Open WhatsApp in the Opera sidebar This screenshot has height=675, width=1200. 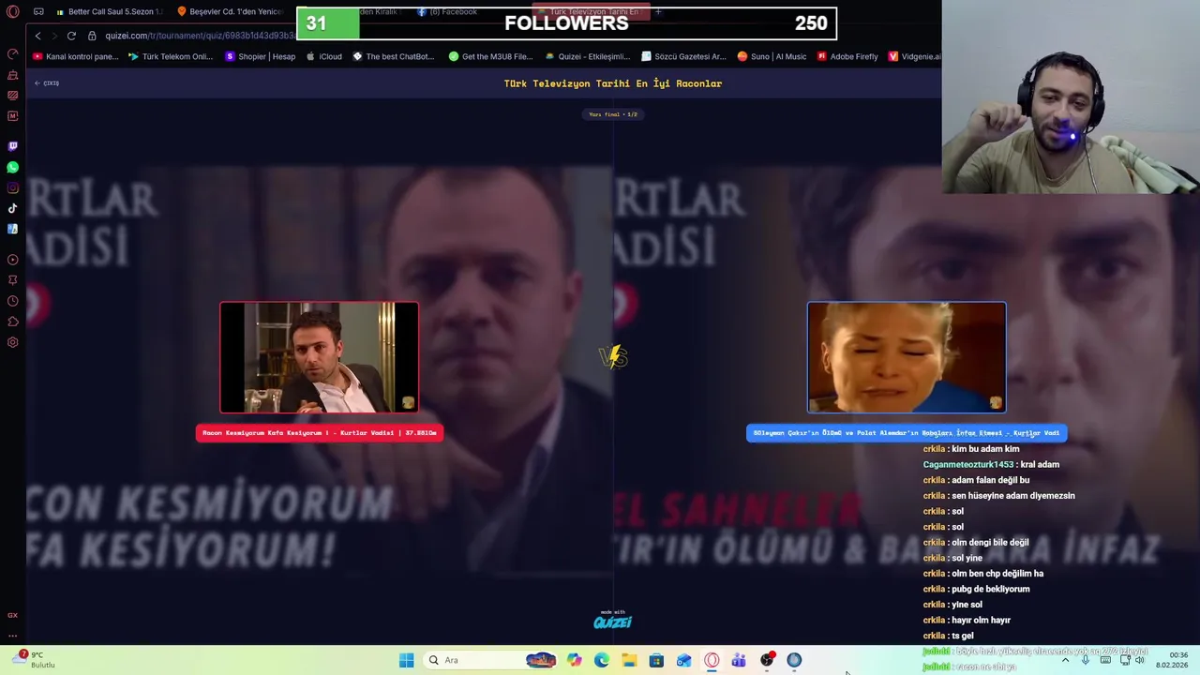pyautogui.click(x=12, y=167)
